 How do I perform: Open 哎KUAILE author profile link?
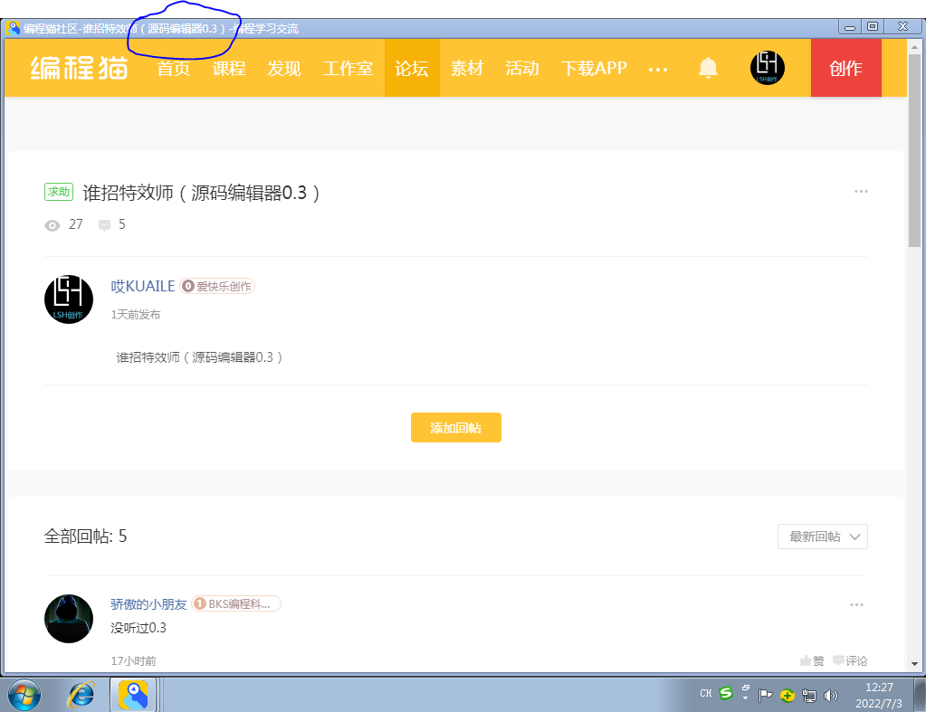tap(143, 286)
